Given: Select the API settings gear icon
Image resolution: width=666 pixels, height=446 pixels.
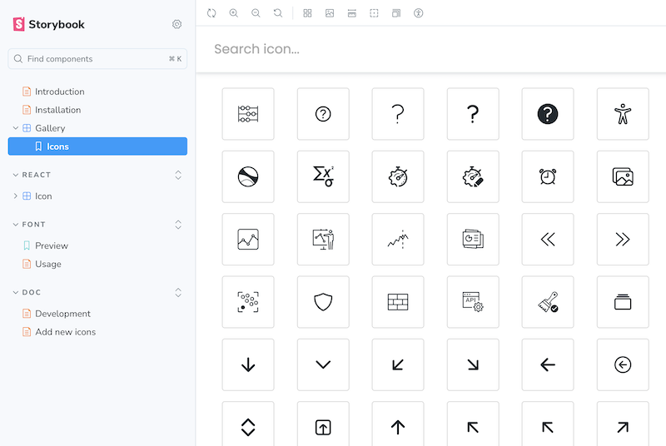Looking at the screenshot, I should [x=473, y=302].
